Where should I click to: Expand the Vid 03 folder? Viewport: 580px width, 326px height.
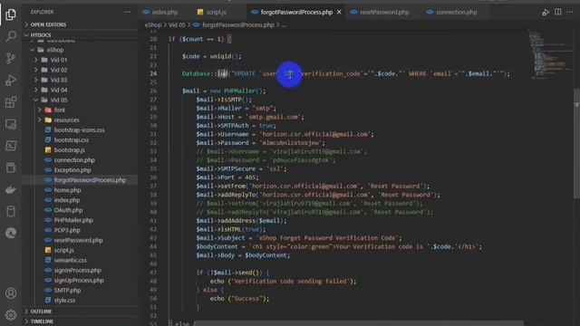point(58,80)
